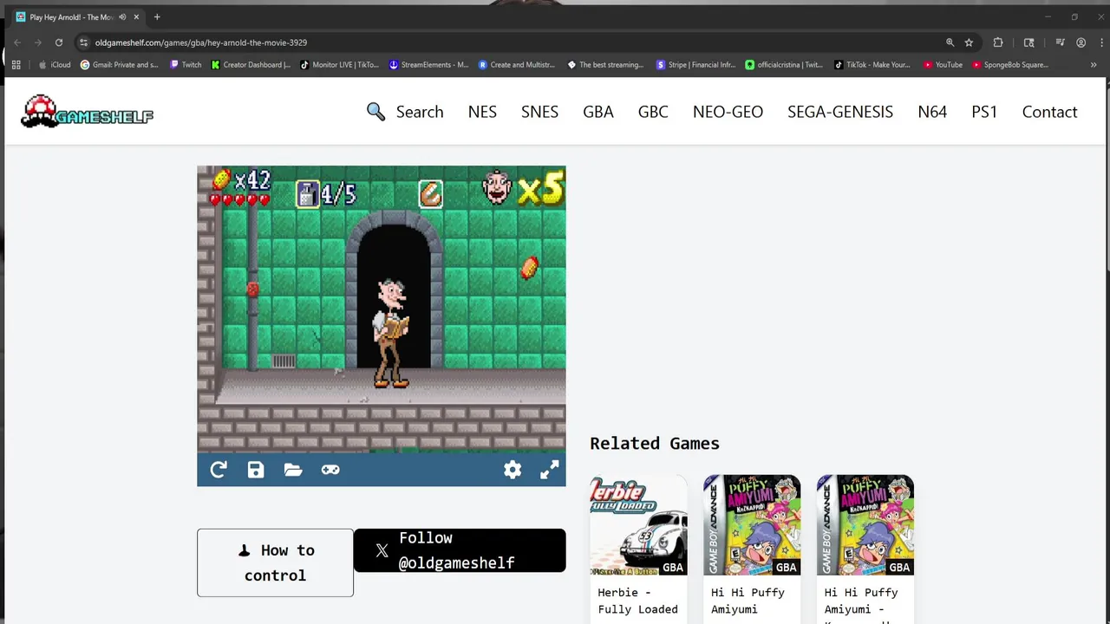The width and height of the screenshot is (1110, 624).
Task: Mute the tab using the speaker icon
Action: point(122,17)
